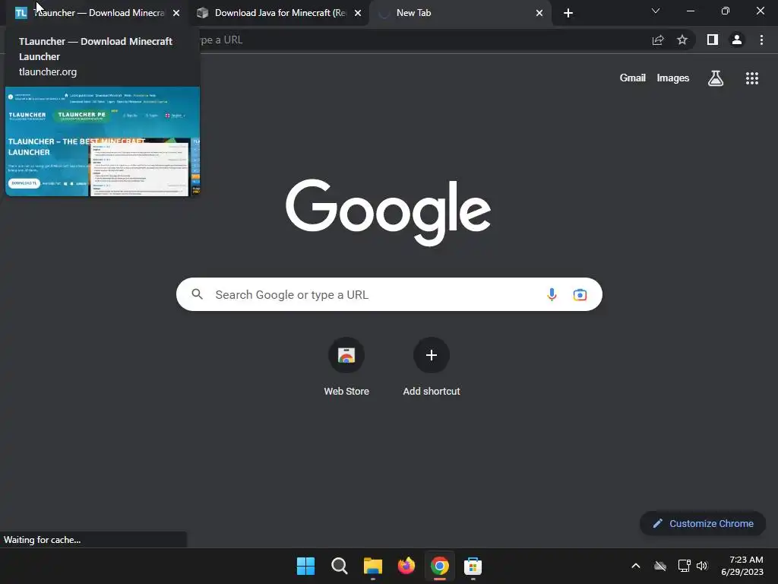Open the Chrome three-dot menu
778x584 pixels.
761,40
